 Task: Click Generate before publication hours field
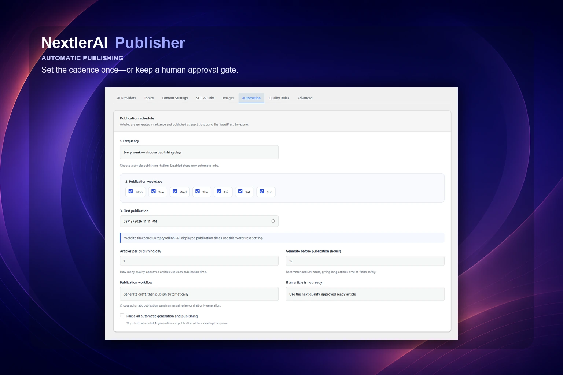[x=365, y=261]
